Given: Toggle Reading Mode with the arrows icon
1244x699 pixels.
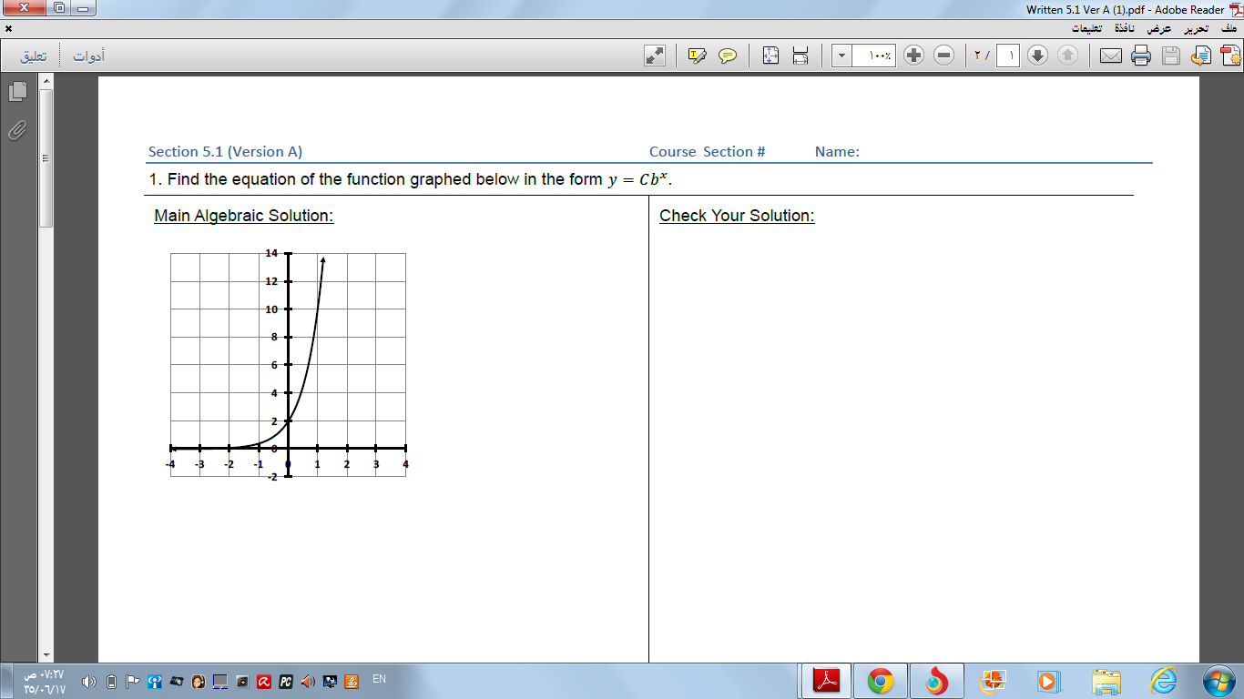Looking at the screenshot, I should pyautogui.click(x=656, y=55).
